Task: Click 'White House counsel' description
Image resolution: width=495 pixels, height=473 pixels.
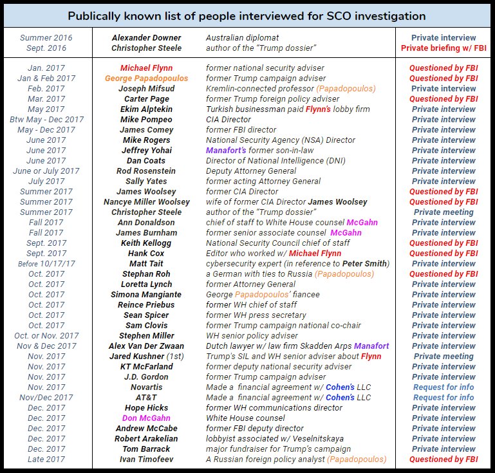Action: pos(245,418)
